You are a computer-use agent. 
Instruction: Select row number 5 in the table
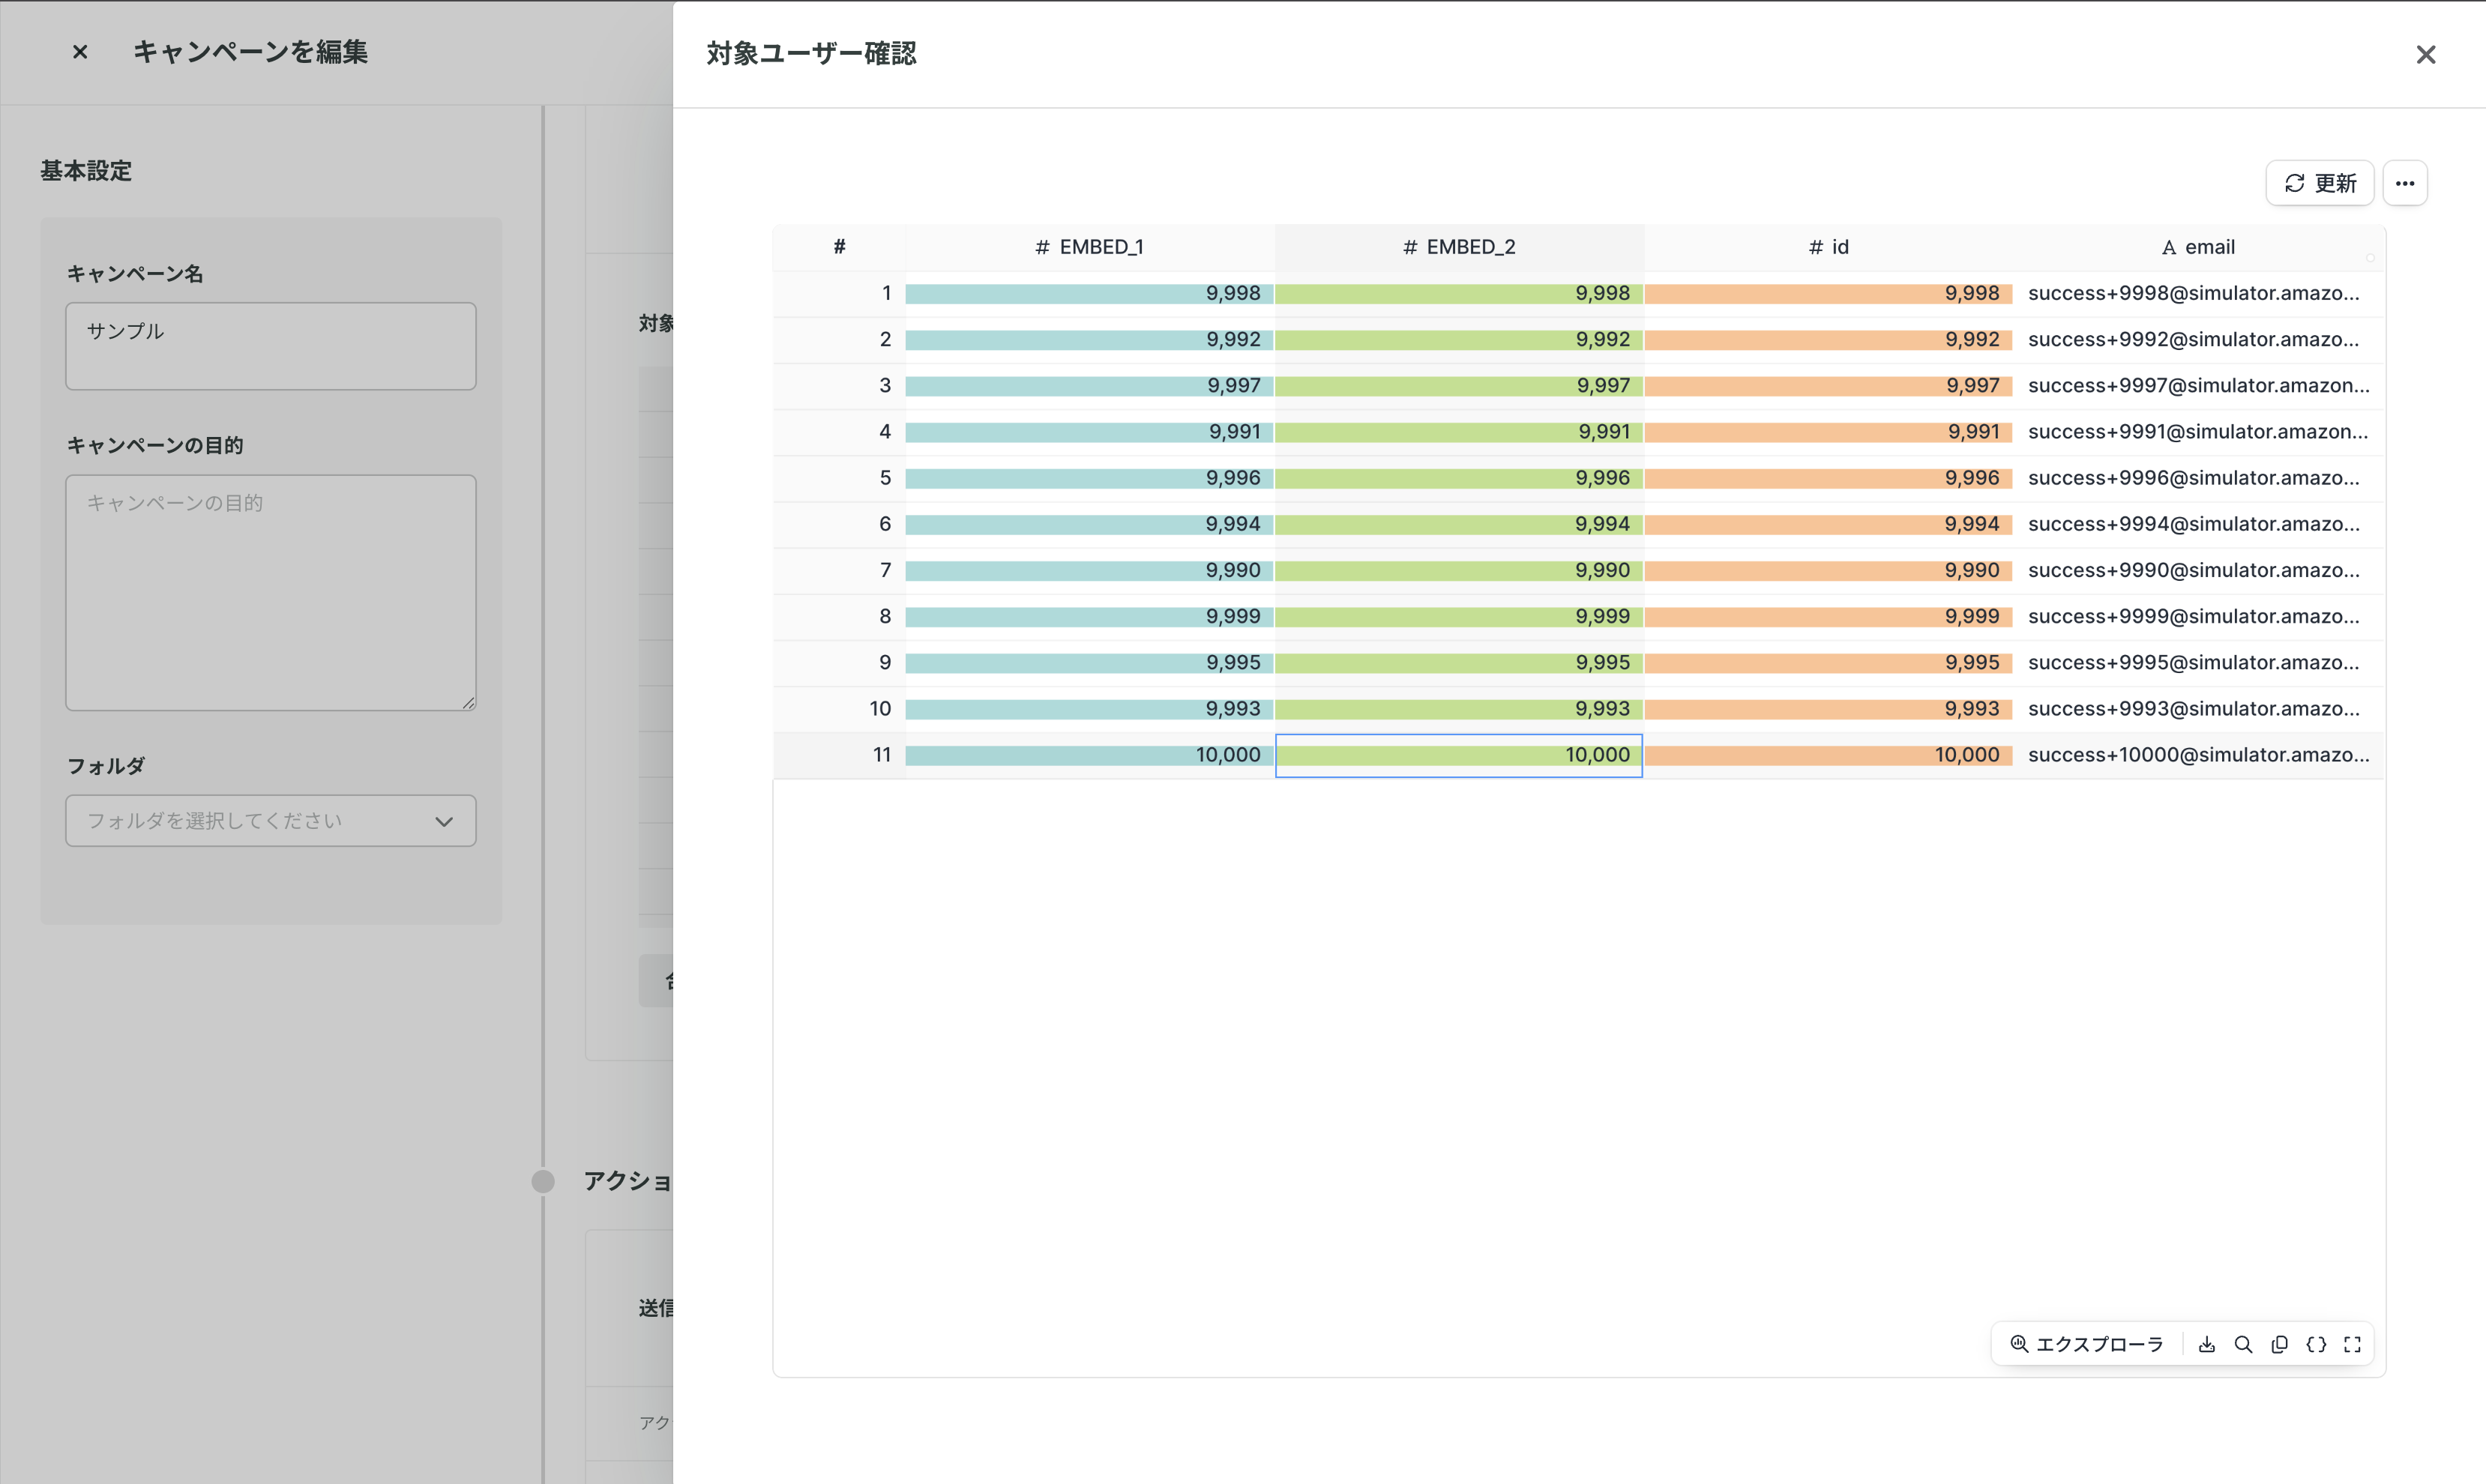884,478
